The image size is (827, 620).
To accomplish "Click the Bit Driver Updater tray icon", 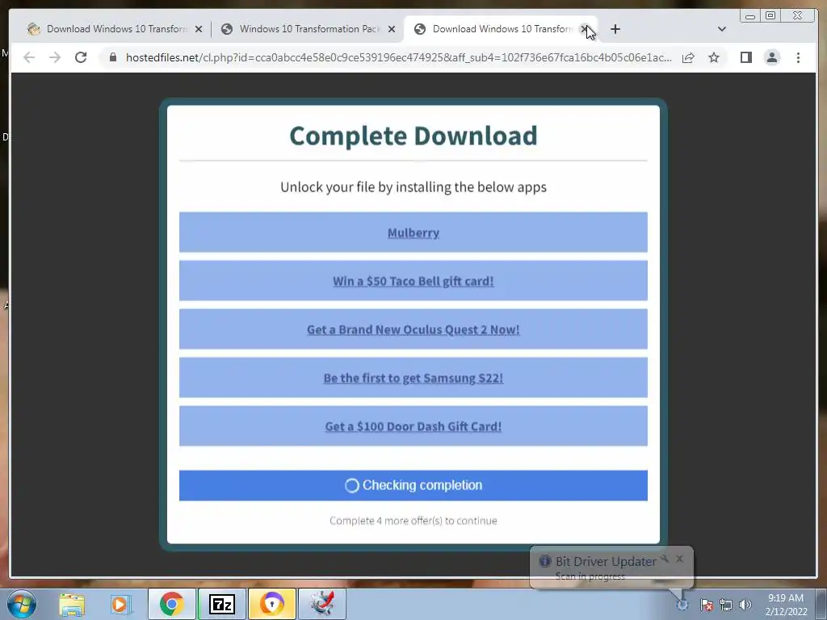I will click(682, 605).
